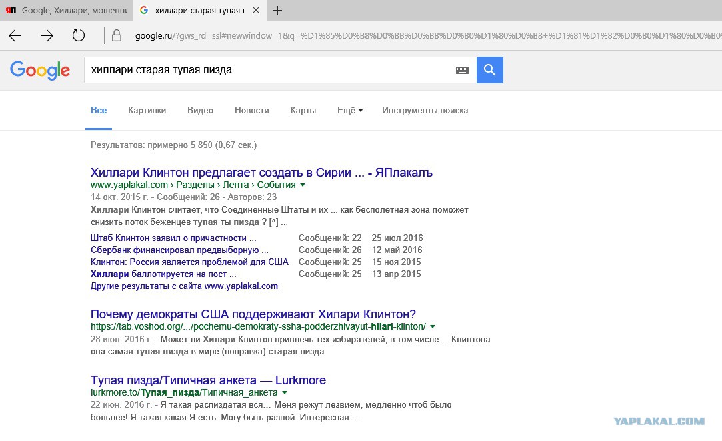Open sitelink Штаб Клинтон заявил о причастности
Screen dimensions: 722x441
173,238
